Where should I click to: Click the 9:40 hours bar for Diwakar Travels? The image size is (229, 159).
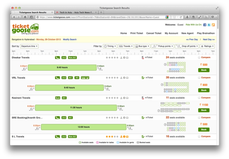[62, 67]
